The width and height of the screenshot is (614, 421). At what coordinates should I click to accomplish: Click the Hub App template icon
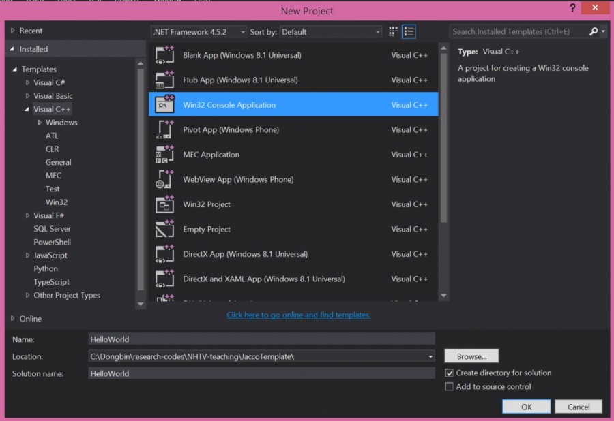point(164,80)
